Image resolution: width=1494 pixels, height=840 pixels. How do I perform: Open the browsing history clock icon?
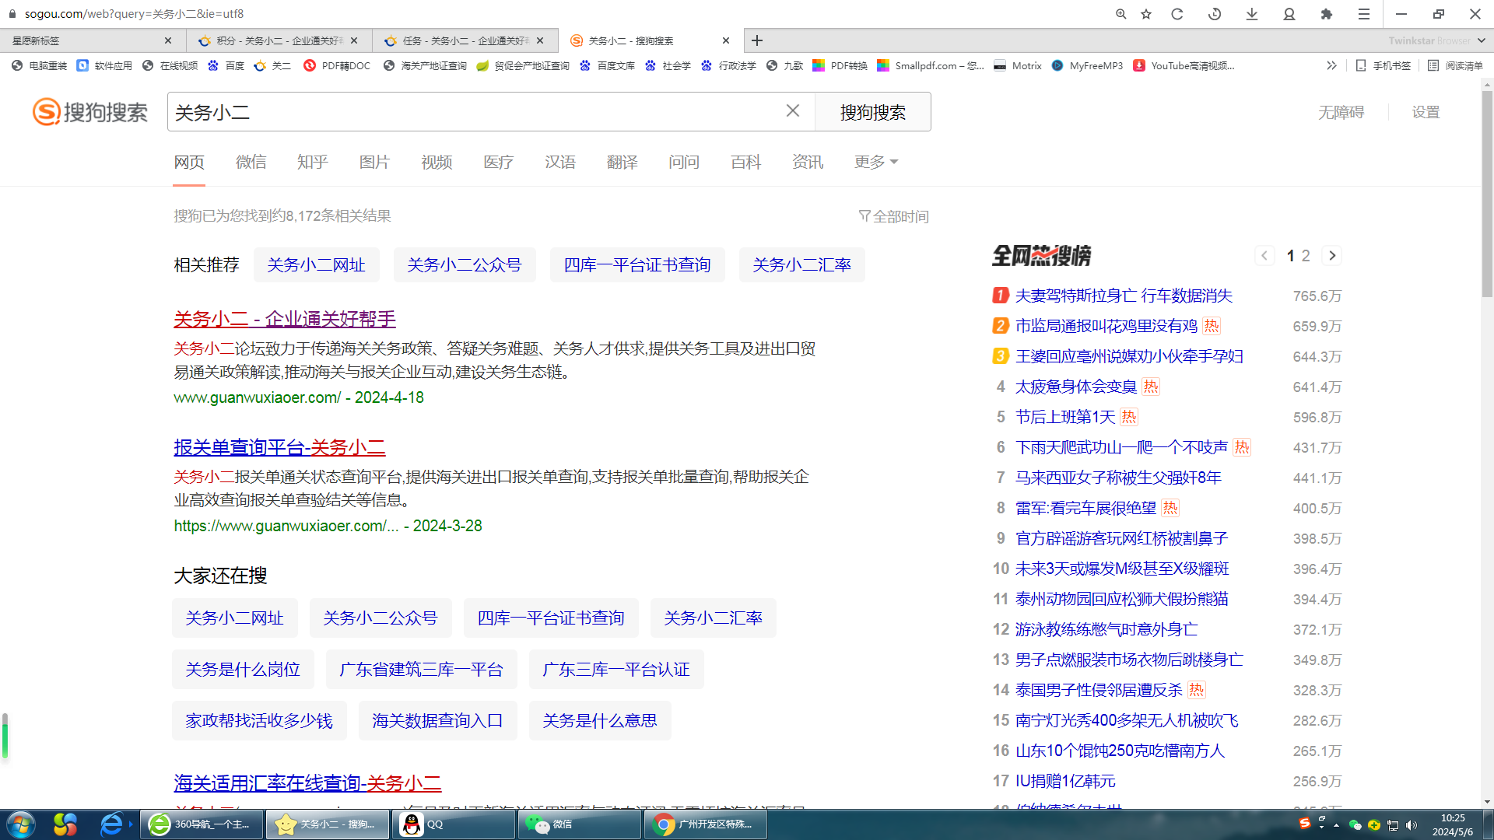click(x=1215, y=14)
